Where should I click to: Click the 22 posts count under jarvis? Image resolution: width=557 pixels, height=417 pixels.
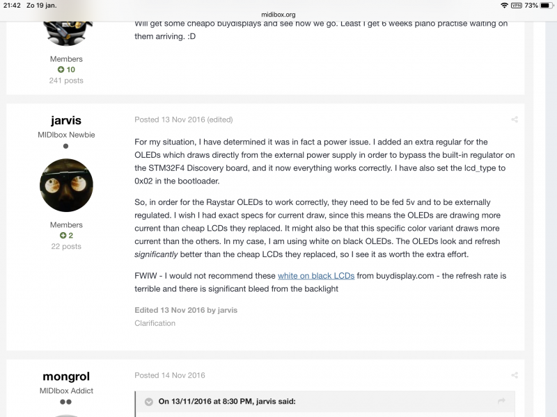click(66, 247)
